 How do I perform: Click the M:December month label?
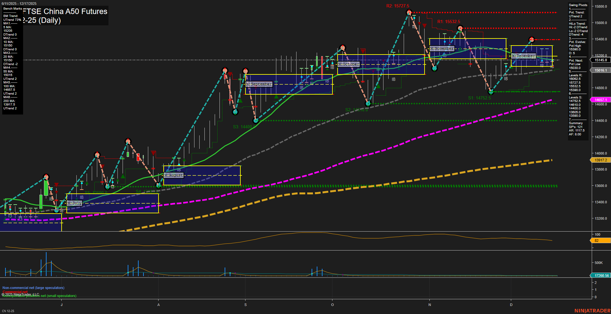[524, 56]
